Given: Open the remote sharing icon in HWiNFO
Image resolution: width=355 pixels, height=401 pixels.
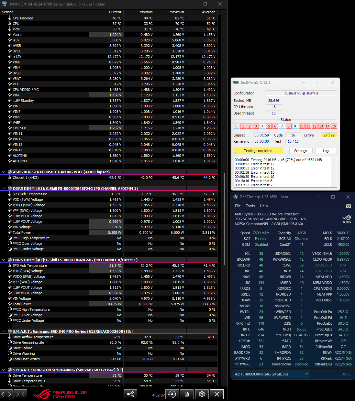Looking at the screenshot, I should pos(130,394).
